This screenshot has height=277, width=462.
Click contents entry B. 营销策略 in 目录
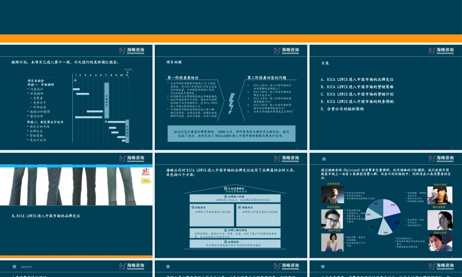pos(357,87)
